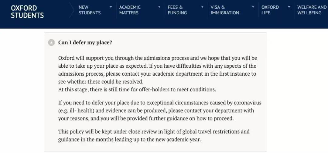Click the breadcrumb chevron beside Oxford Students logo
Image resolution: width=328 pixels, height=153 pixels.
coord(72,10)
